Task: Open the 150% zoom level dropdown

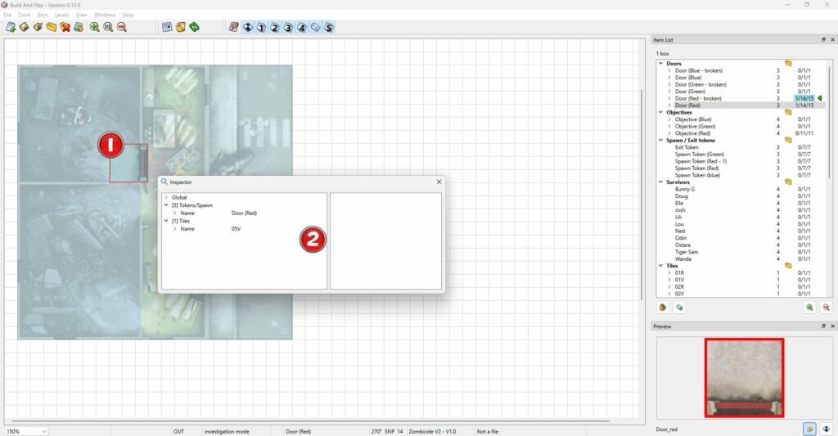Action: (x=43, y=431)
